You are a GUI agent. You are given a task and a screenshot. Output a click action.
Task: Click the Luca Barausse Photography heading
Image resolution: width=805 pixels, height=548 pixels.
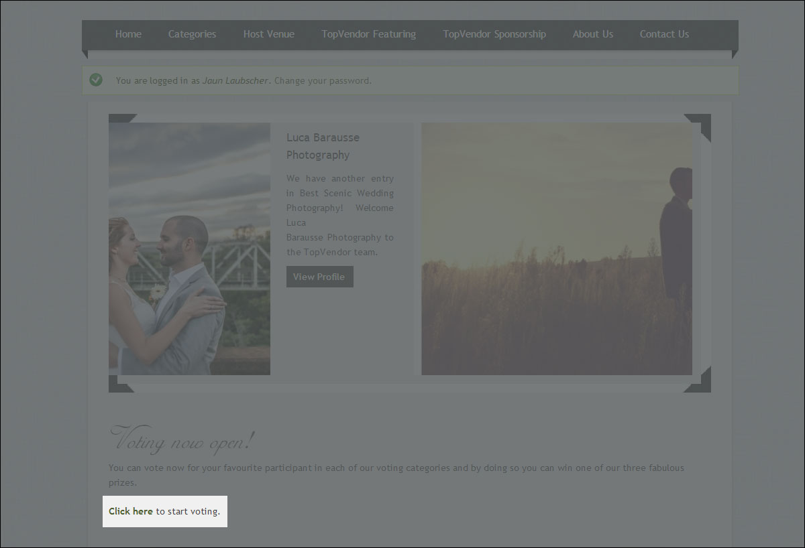coord(323,146)
